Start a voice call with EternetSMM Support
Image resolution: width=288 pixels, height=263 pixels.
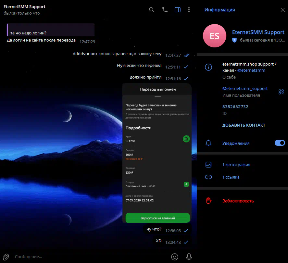coord(165,10)
